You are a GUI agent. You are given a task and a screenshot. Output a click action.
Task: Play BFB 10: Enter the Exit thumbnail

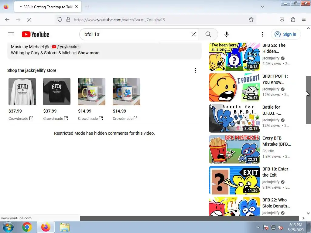(x=234, y=180)
